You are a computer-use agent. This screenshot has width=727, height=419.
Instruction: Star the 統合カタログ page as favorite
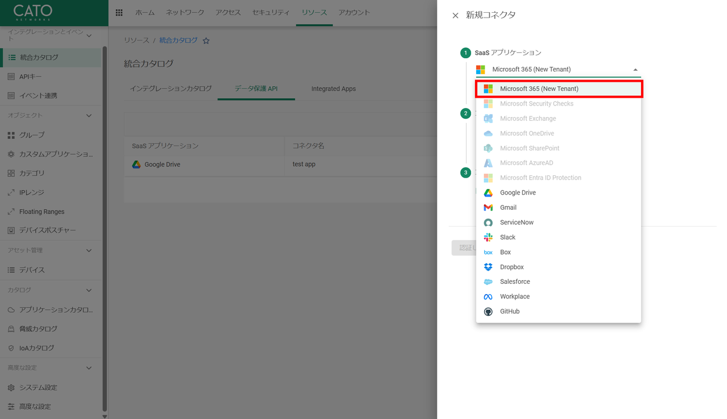206,41
